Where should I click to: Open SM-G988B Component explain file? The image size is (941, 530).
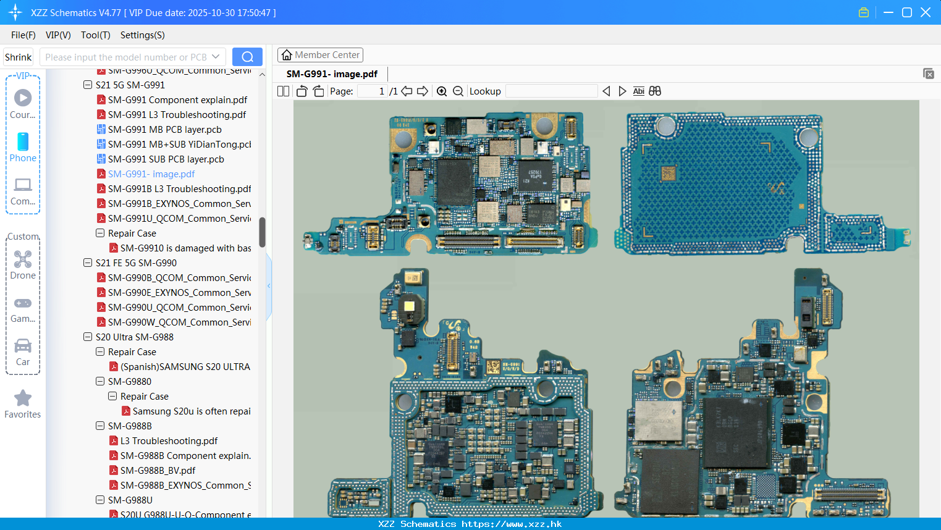(x=180, y=456)
